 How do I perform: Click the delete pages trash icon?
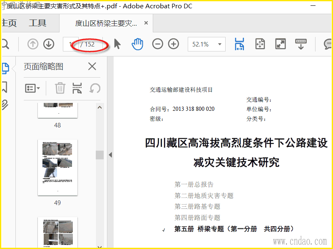pyautogui.click(x=60, y=88)
